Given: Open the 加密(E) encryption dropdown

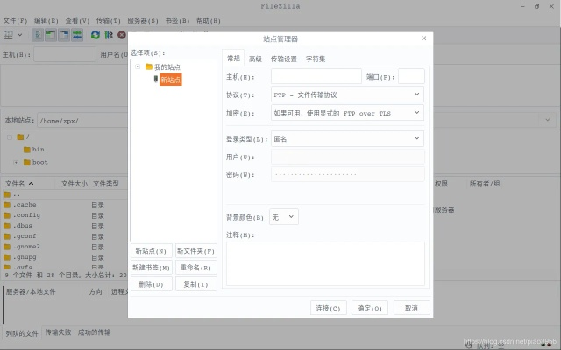Looking at the screenshot, I should pos(347,113).
